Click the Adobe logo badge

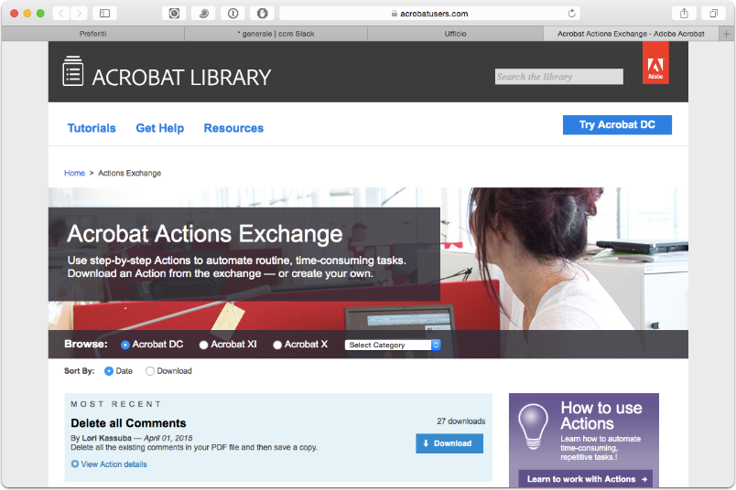655,63
